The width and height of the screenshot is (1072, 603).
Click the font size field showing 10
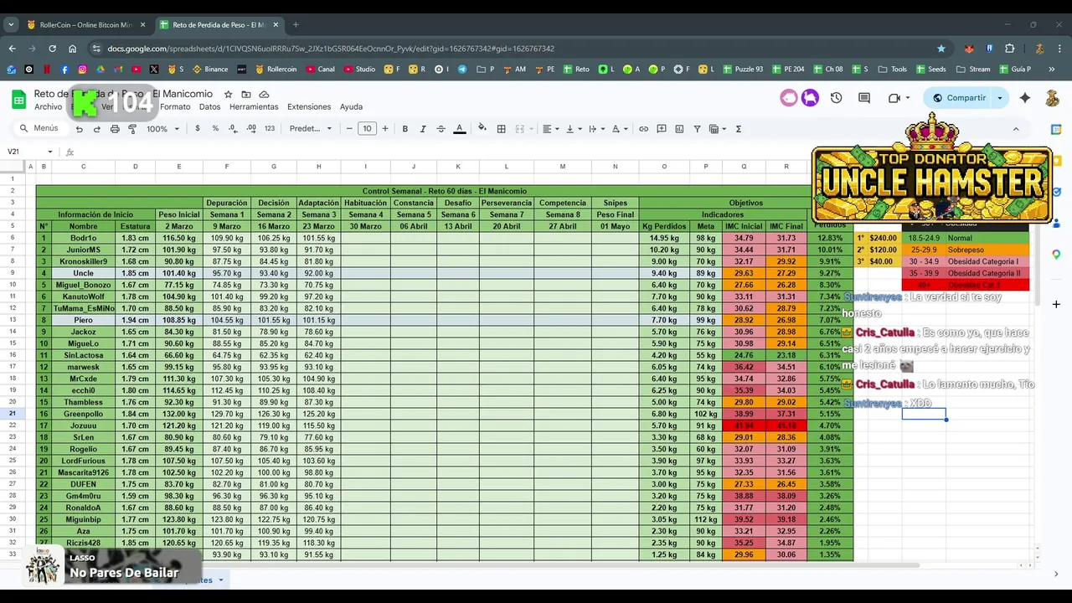[x=367, y=129]
